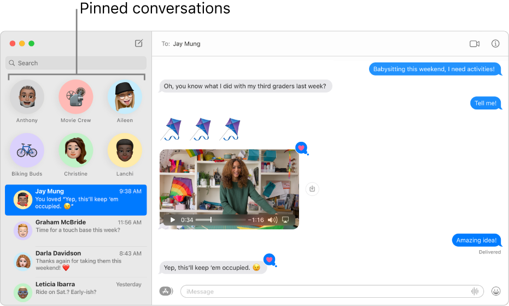This screenshot has width=509, height=306.
Task: Focus the Search field
Action: (x=75, y=63)
